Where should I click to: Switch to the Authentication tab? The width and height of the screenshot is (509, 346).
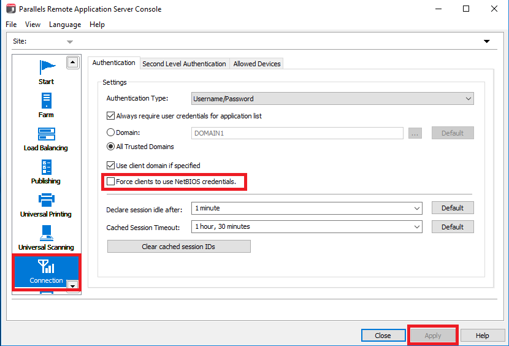[x=113, y=63]
